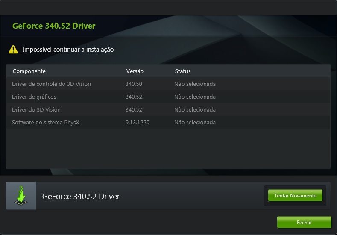The image size is (337, 235).
Task: Click version 340.50 cell
Action: [x=134, y=84]
